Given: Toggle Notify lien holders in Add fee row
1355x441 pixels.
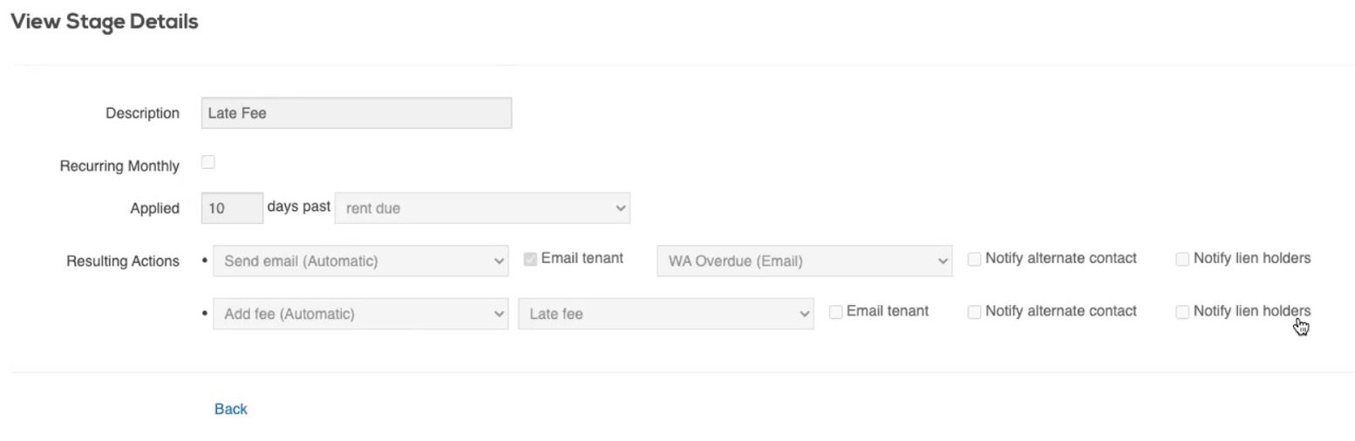Looking at the screenshot, I should tap(1182, 312).
